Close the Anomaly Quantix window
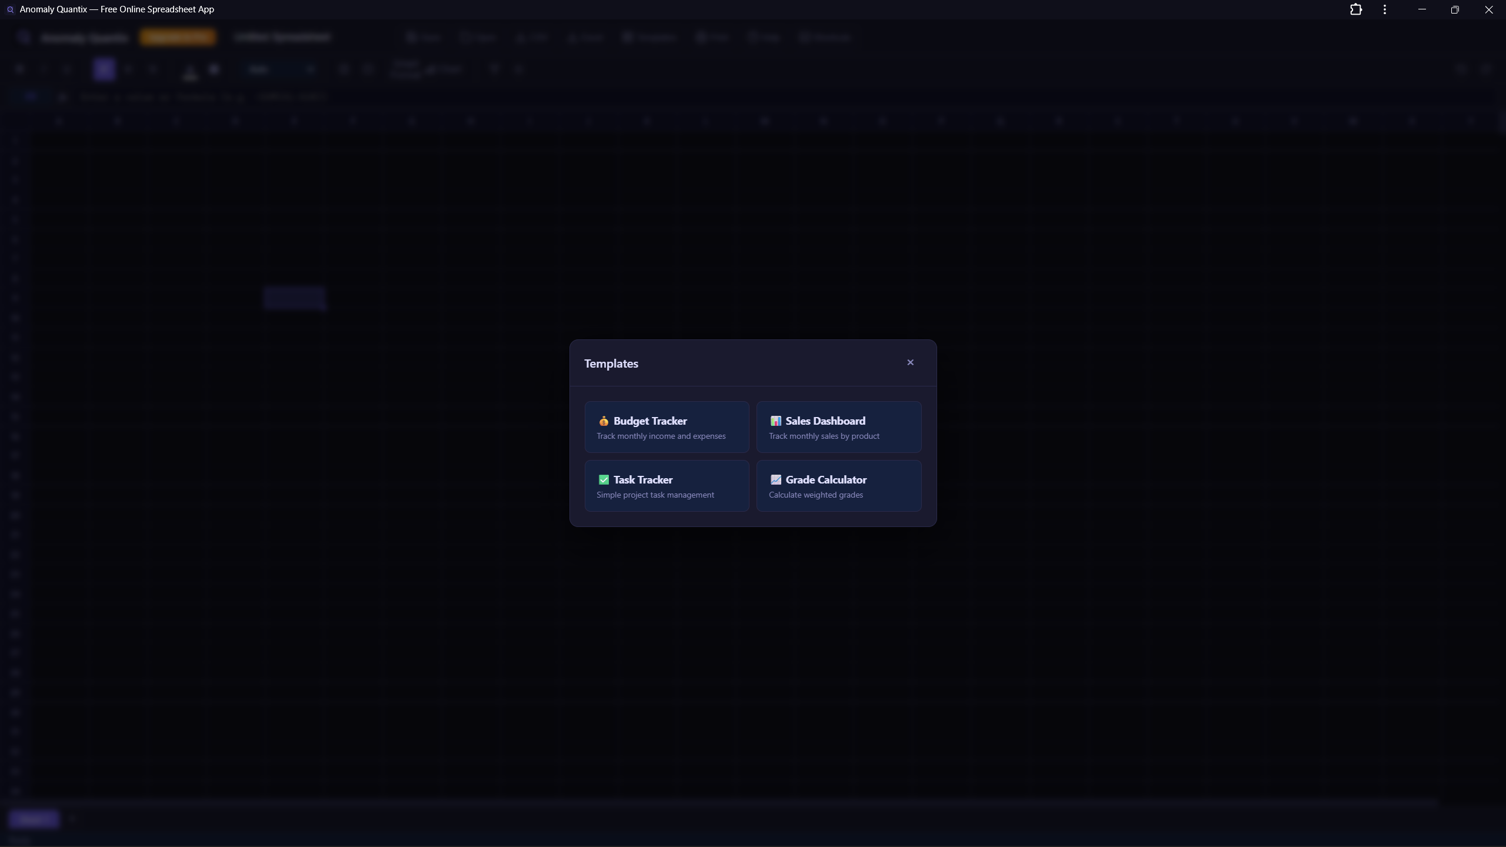 coord(1488,9)
